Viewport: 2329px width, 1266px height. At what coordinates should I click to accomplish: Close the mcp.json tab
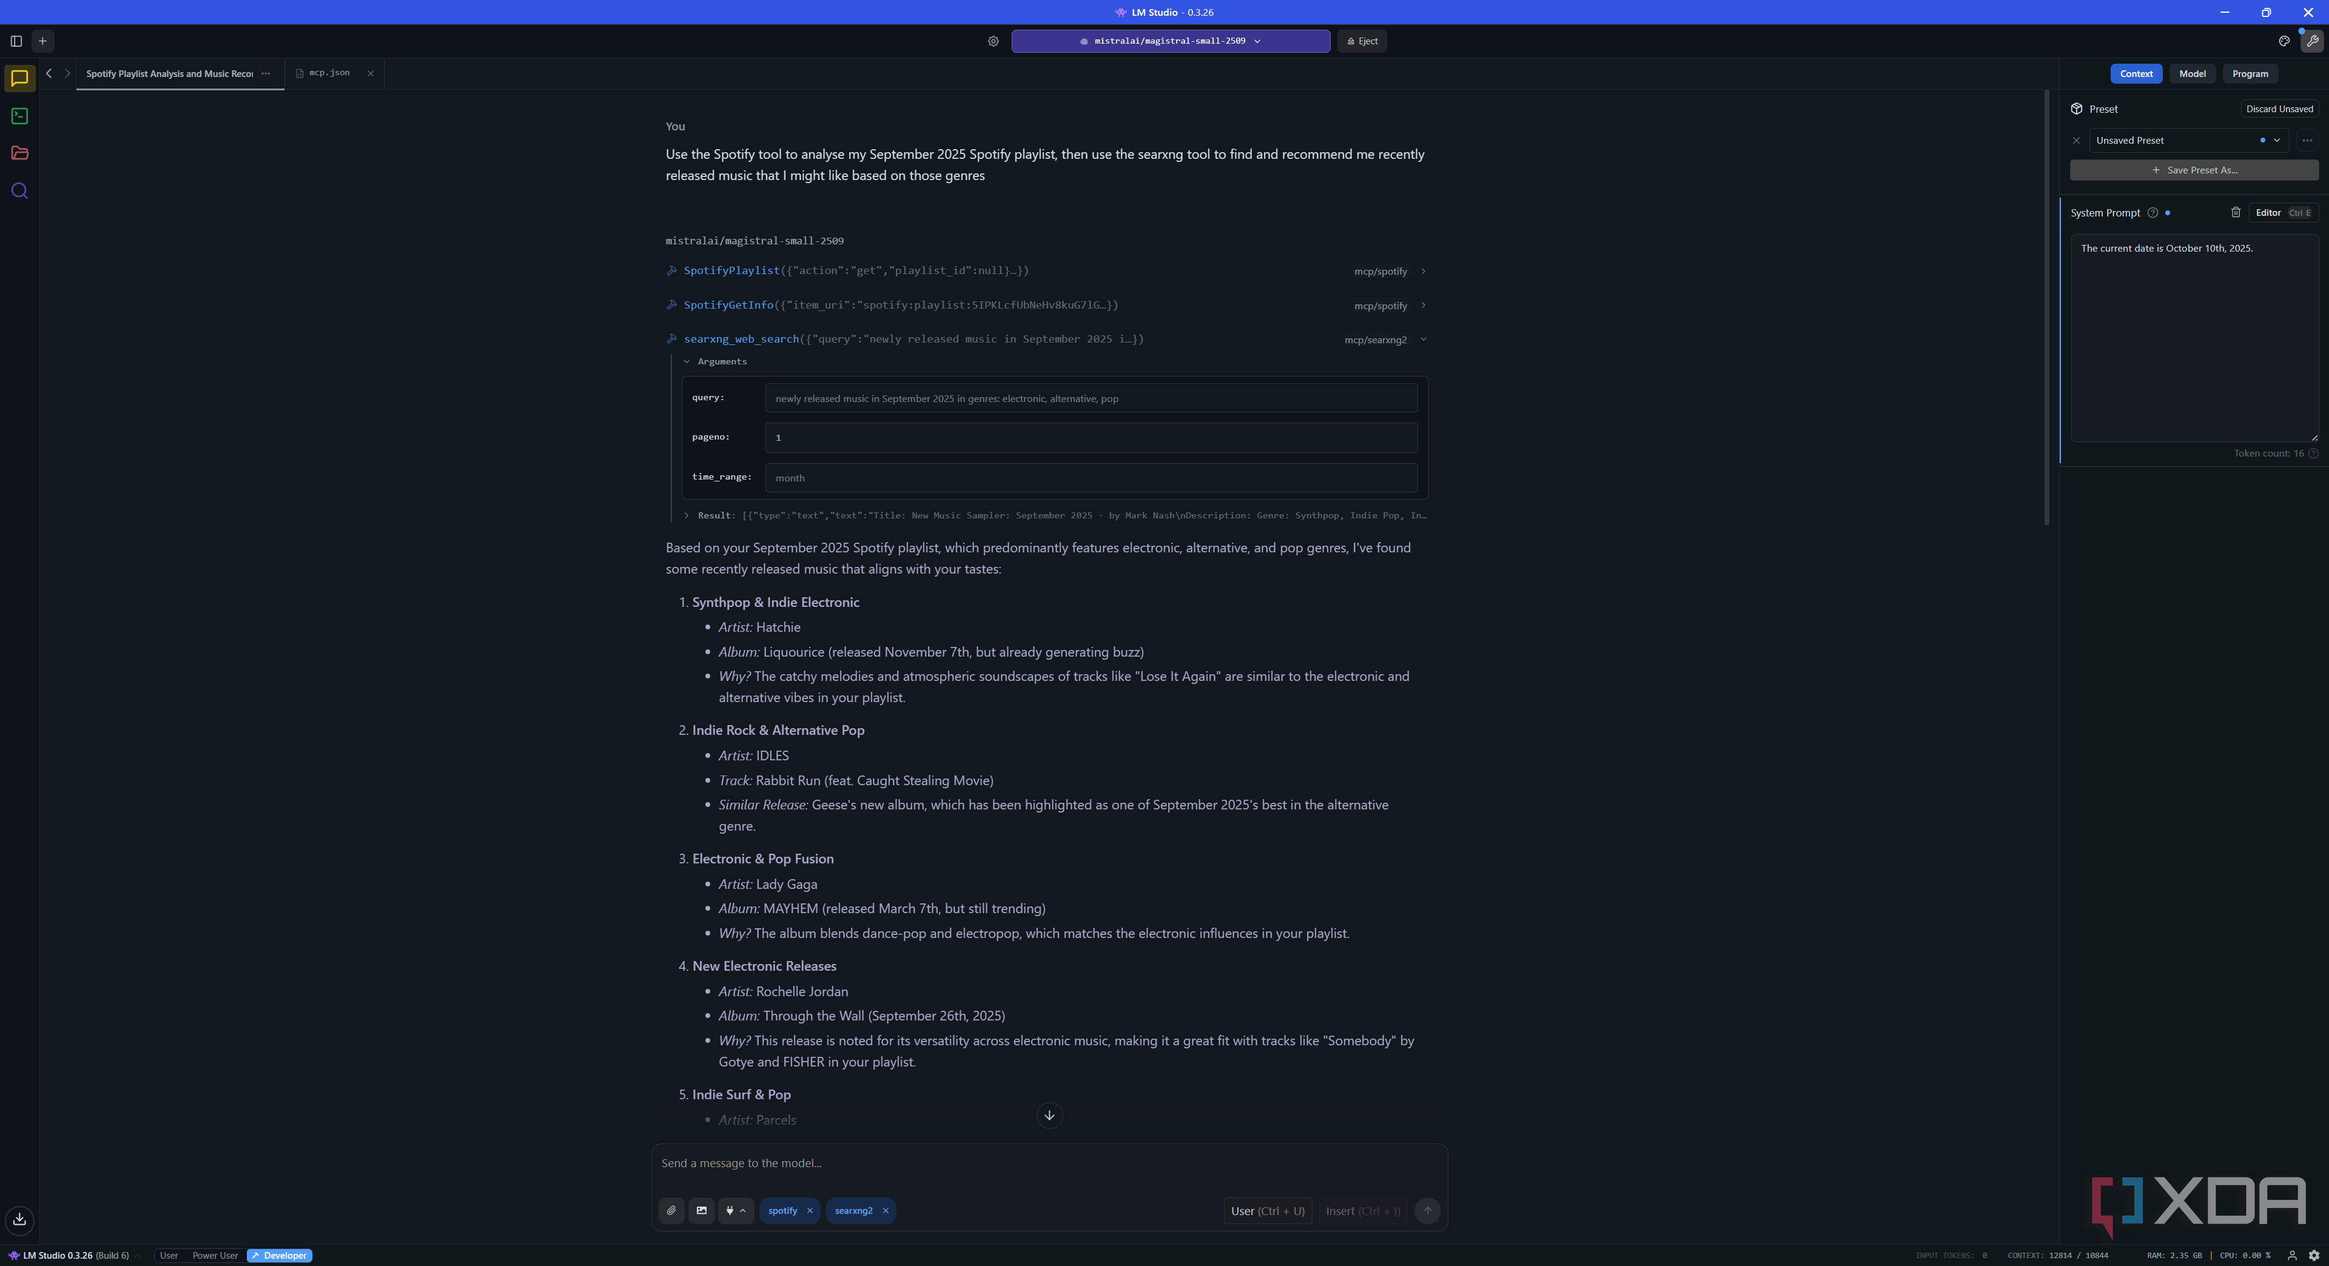pos(370,73)
